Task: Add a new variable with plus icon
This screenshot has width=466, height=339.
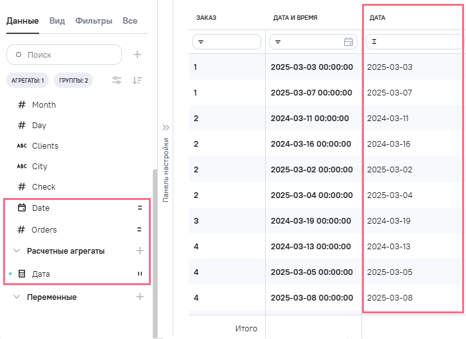Action: point(140,297)
